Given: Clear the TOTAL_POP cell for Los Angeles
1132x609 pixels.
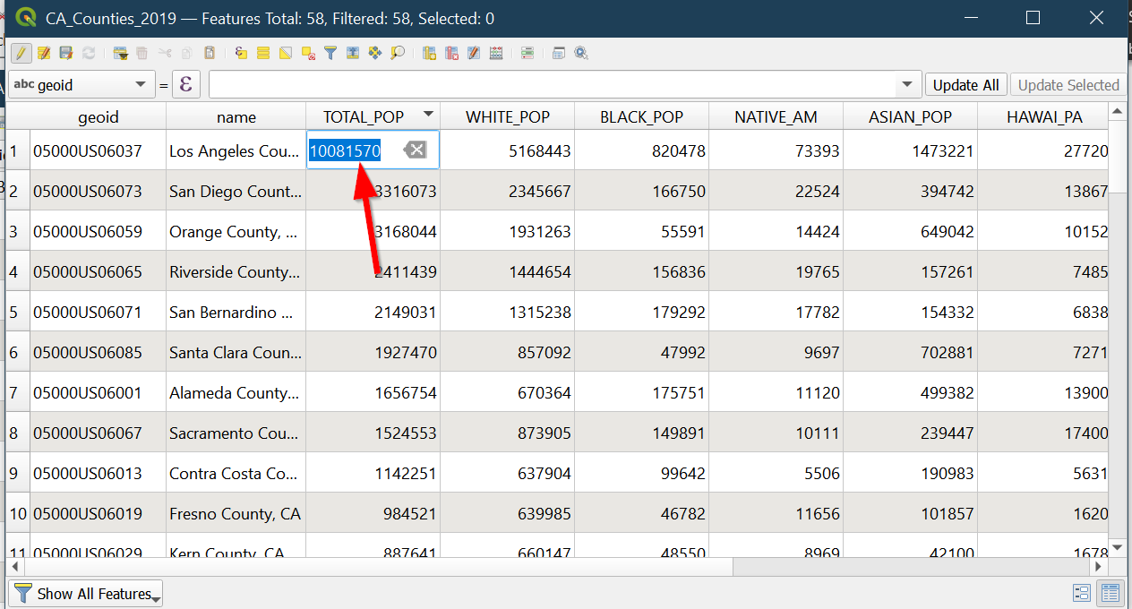Looking at the screenshot, I should click(415, 150).
